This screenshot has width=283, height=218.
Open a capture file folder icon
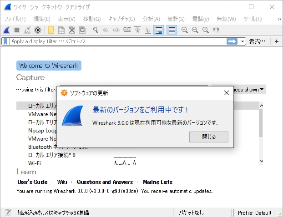(x=51, y=30)
